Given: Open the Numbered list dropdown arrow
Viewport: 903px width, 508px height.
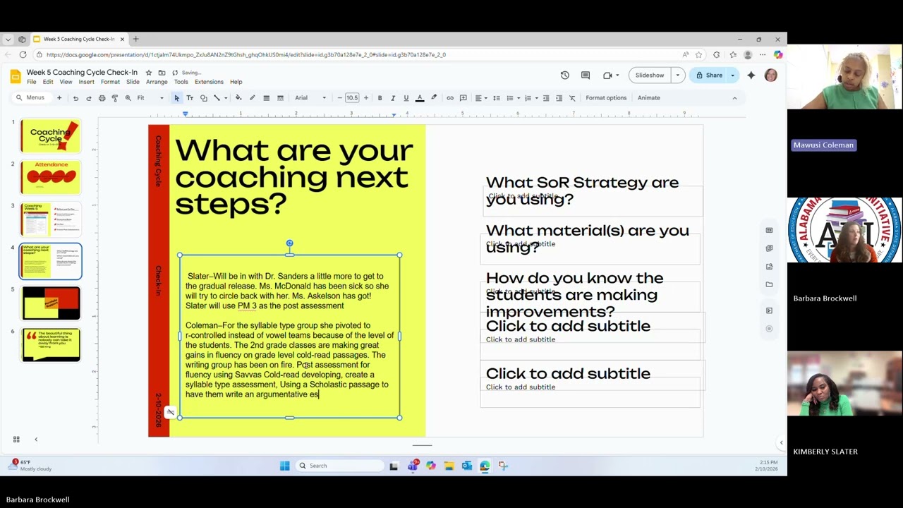Looking at the screenshot, I should (x=536, y=98).
